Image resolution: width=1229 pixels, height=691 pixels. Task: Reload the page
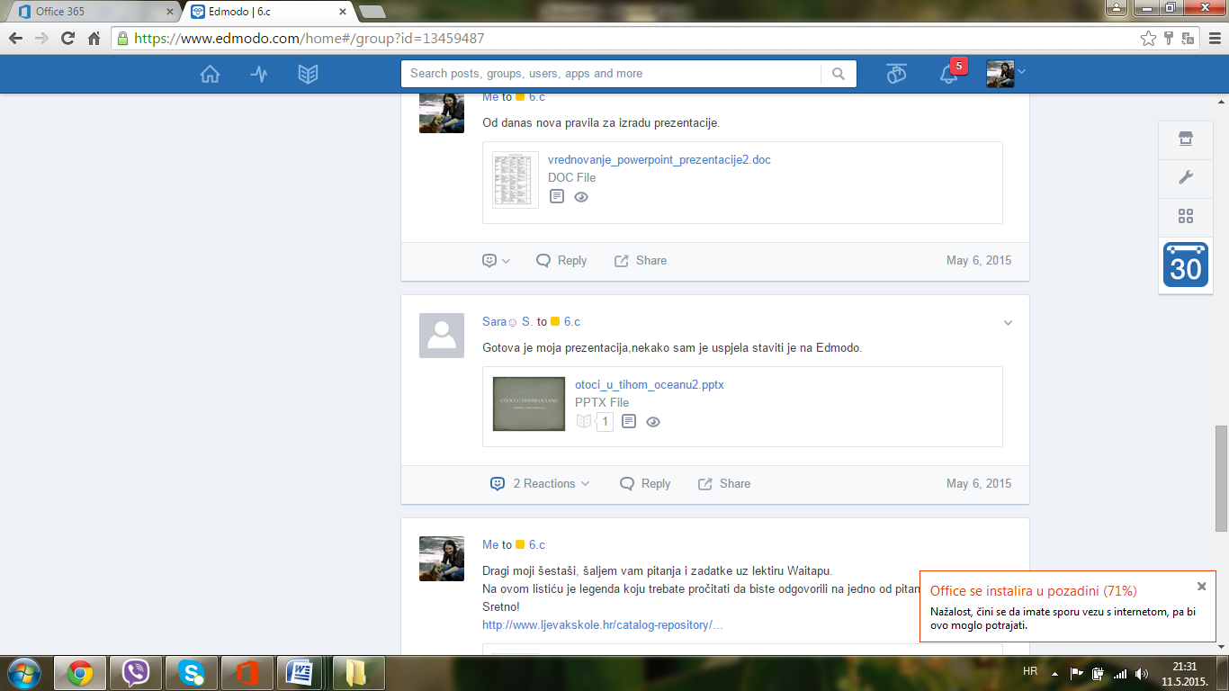coord(67,39)
